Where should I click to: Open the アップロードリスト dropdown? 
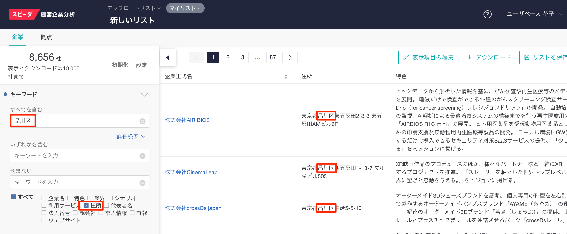pyautogui.click(x=134, y=8)
